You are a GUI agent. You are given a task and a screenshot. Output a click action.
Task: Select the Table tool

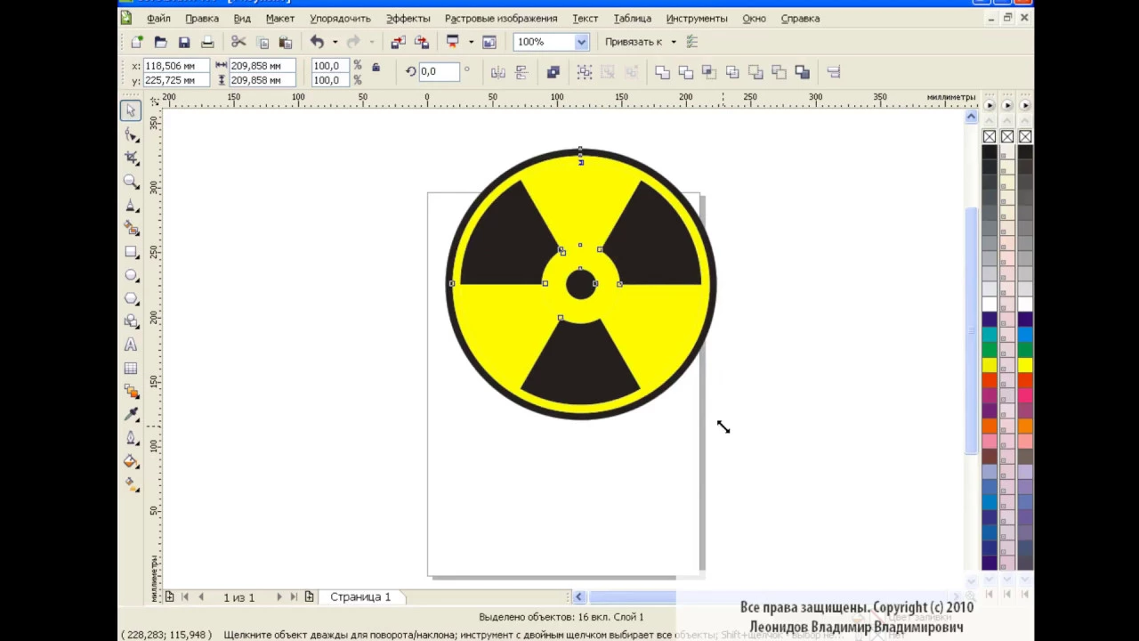pos(132,368)
